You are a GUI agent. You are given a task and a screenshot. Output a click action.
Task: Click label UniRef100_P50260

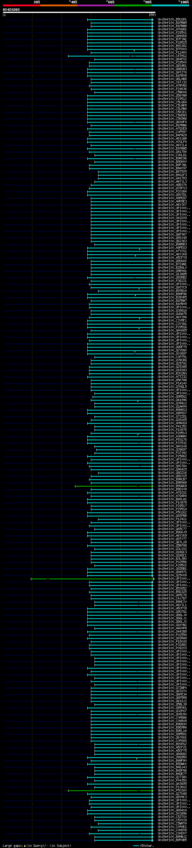tap(172, 790)
